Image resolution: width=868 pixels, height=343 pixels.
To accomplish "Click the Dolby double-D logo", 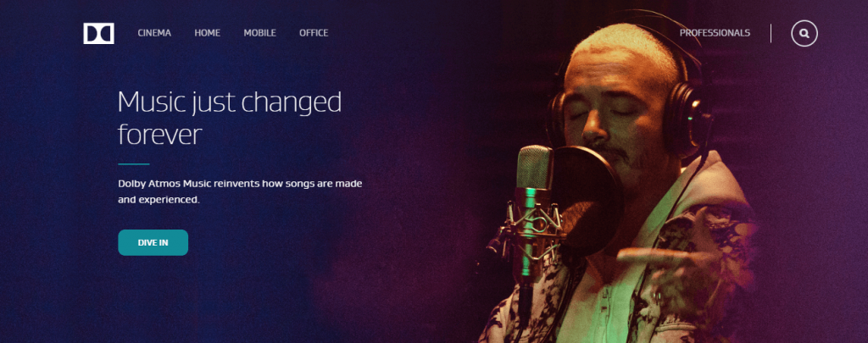I will point(98,33).
